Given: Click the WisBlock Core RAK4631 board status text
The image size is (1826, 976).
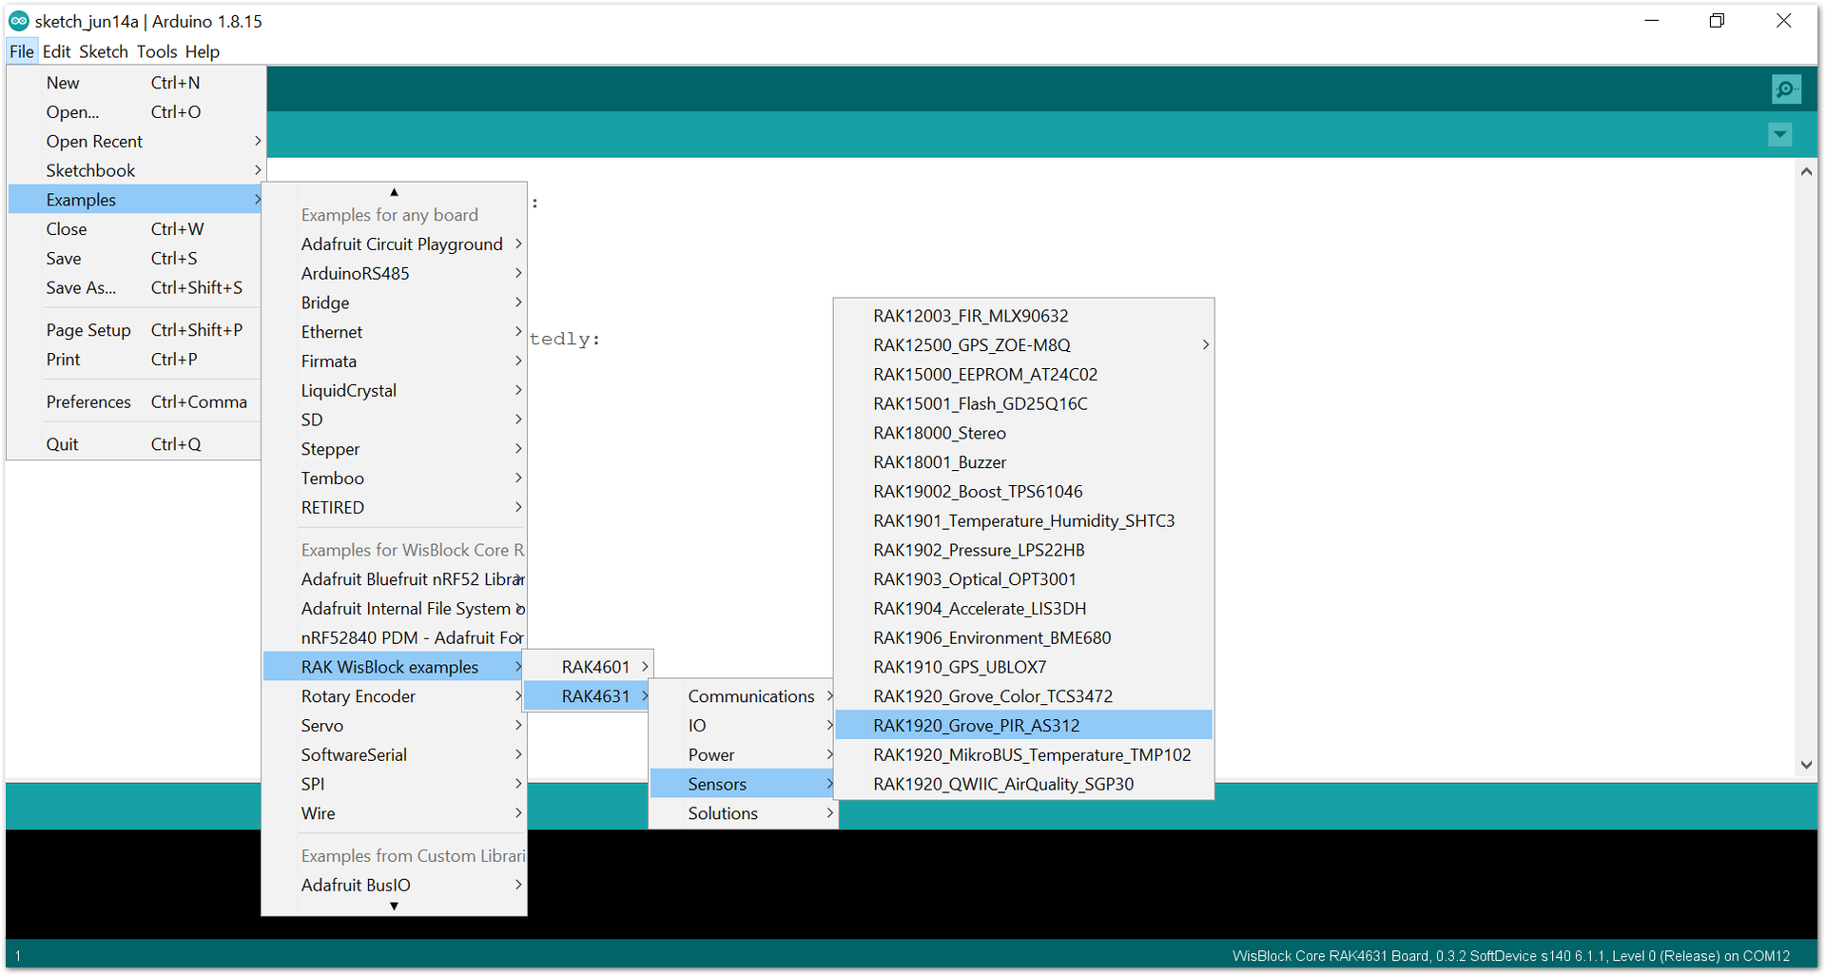Looking at the screenshot, I should point(1510,957).
